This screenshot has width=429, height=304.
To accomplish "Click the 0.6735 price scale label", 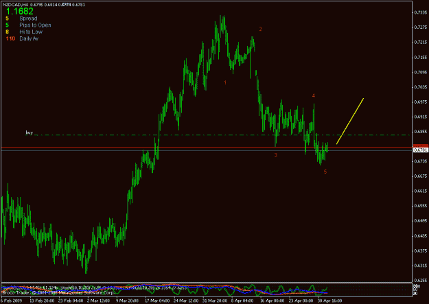I will (421, 161).
